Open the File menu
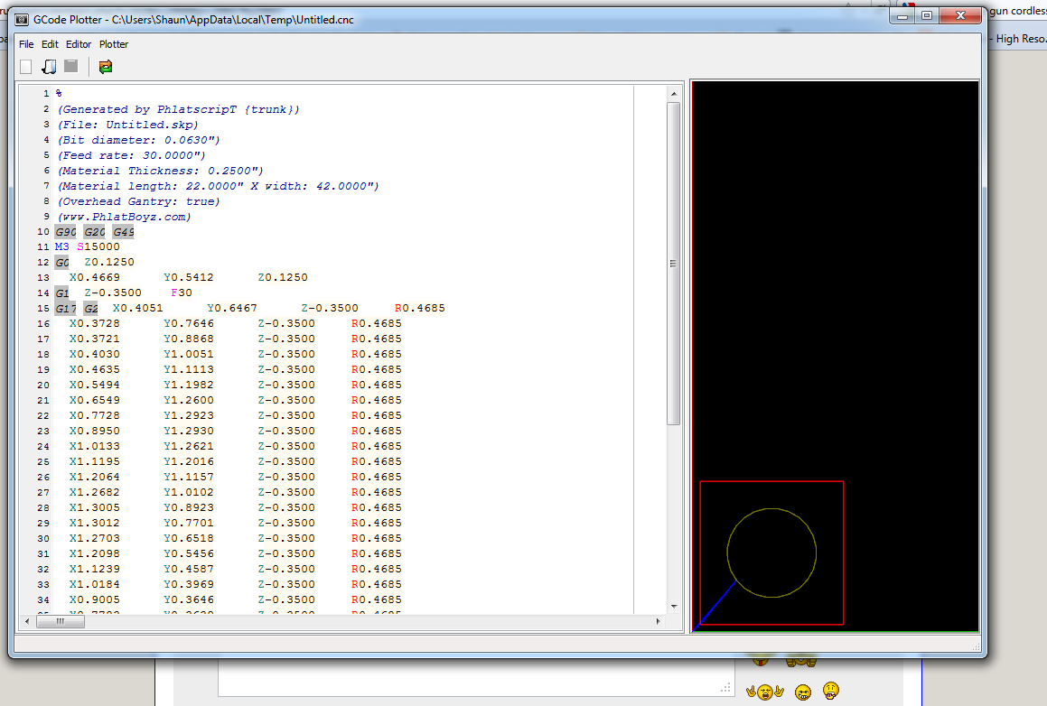The width and height of the screenshot is (1047, 706). 26,44
